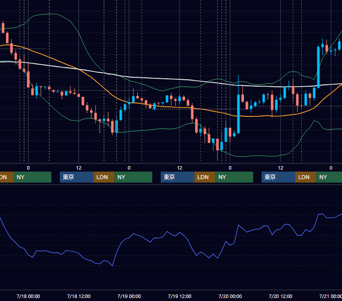Select the 7/19 東京 session block
Image resolution: width=342 pixels, height=301 pixels.
(178, 177)
